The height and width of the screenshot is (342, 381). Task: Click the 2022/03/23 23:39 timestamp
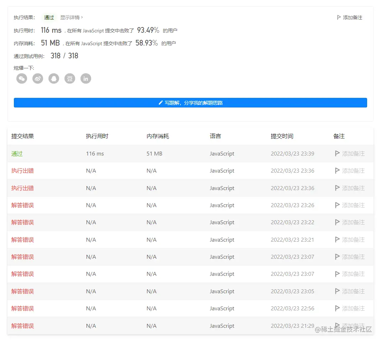[x=292, y=153]
